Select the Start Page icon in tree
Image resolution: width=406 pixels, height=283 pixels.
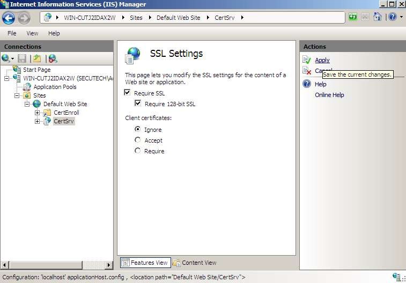(x=17, y=69)
